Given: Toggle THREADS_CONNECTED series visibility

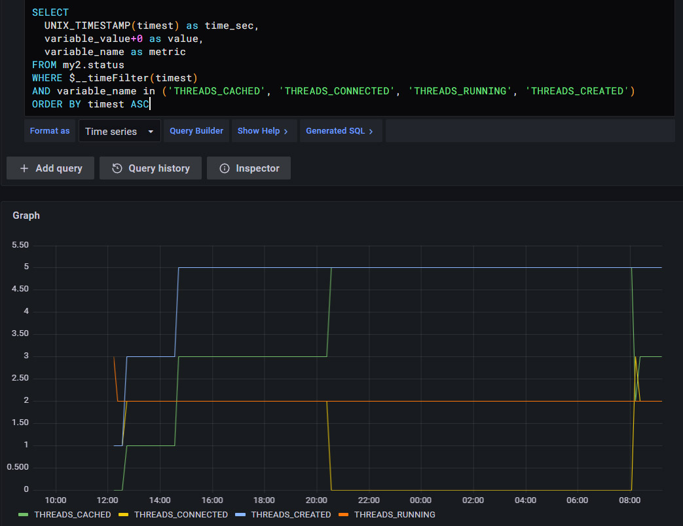Looking at the screenshot, I should pyautogui.click(x=181, y=514).
